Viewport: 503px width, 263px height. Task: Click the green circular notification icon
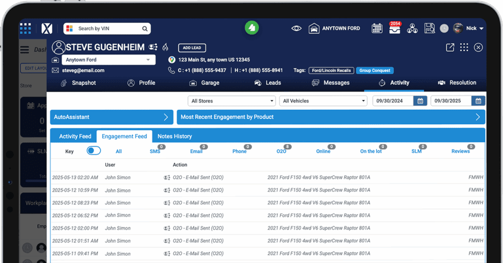[x=252, y=28]
